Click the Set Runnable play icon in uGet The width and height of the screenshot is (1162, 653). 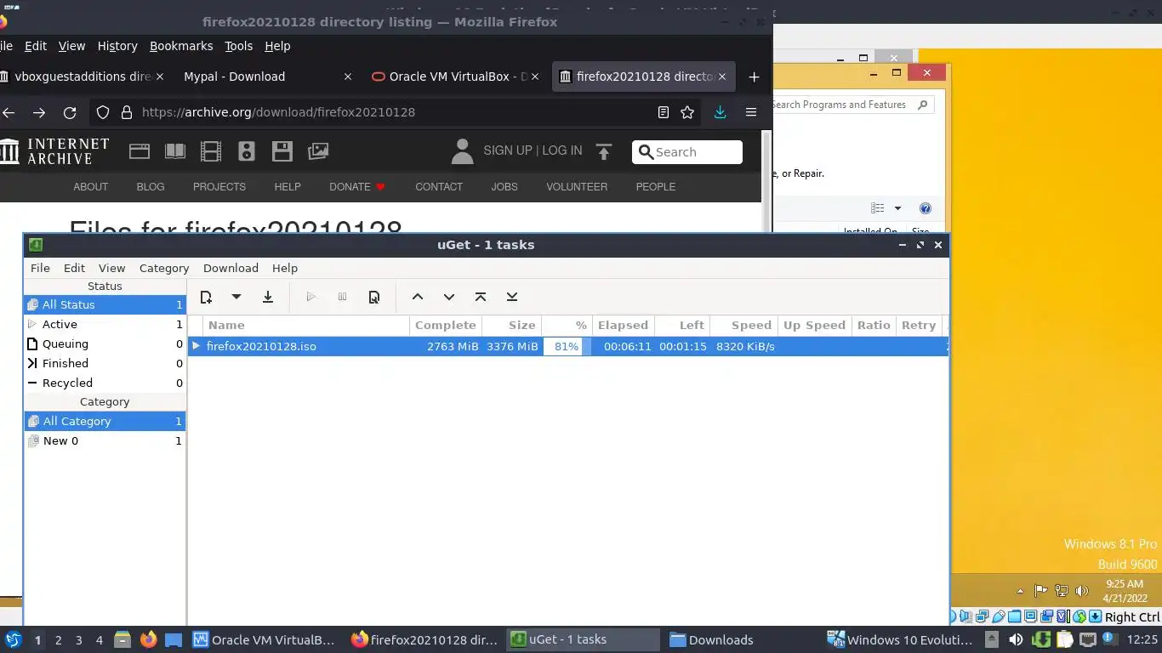pyautogui.click(x=311, y=297)
